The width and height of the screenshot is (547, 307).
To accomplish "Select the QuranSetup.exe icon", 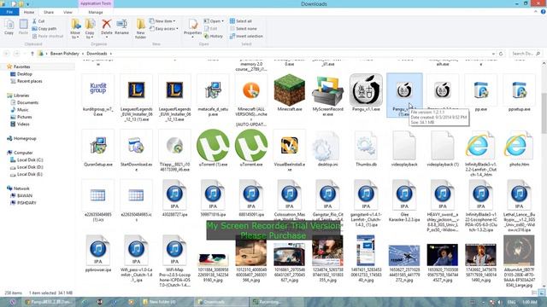I will [x=98, y=146].
